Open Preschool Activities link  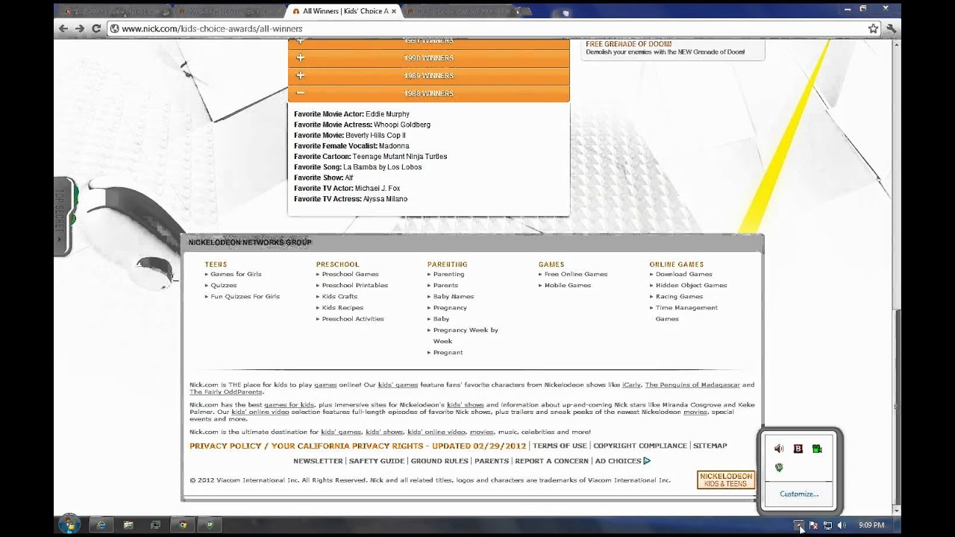[353, 318]
